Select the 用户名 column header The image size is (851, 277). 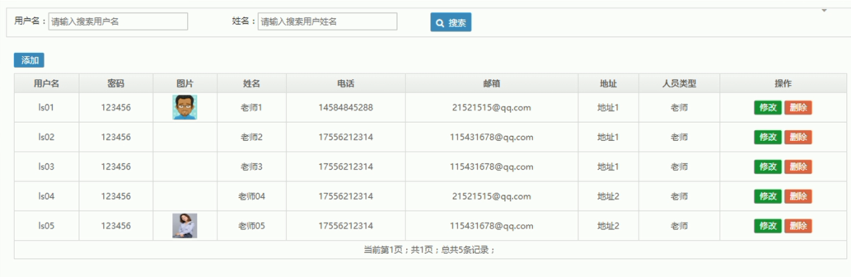pyautogui.click(x=46, y=84)
